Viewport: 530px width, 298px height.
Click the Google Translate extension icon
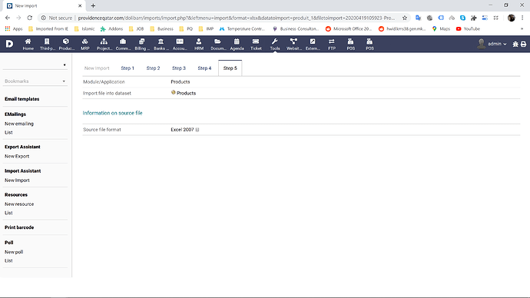tap(418, 18)
